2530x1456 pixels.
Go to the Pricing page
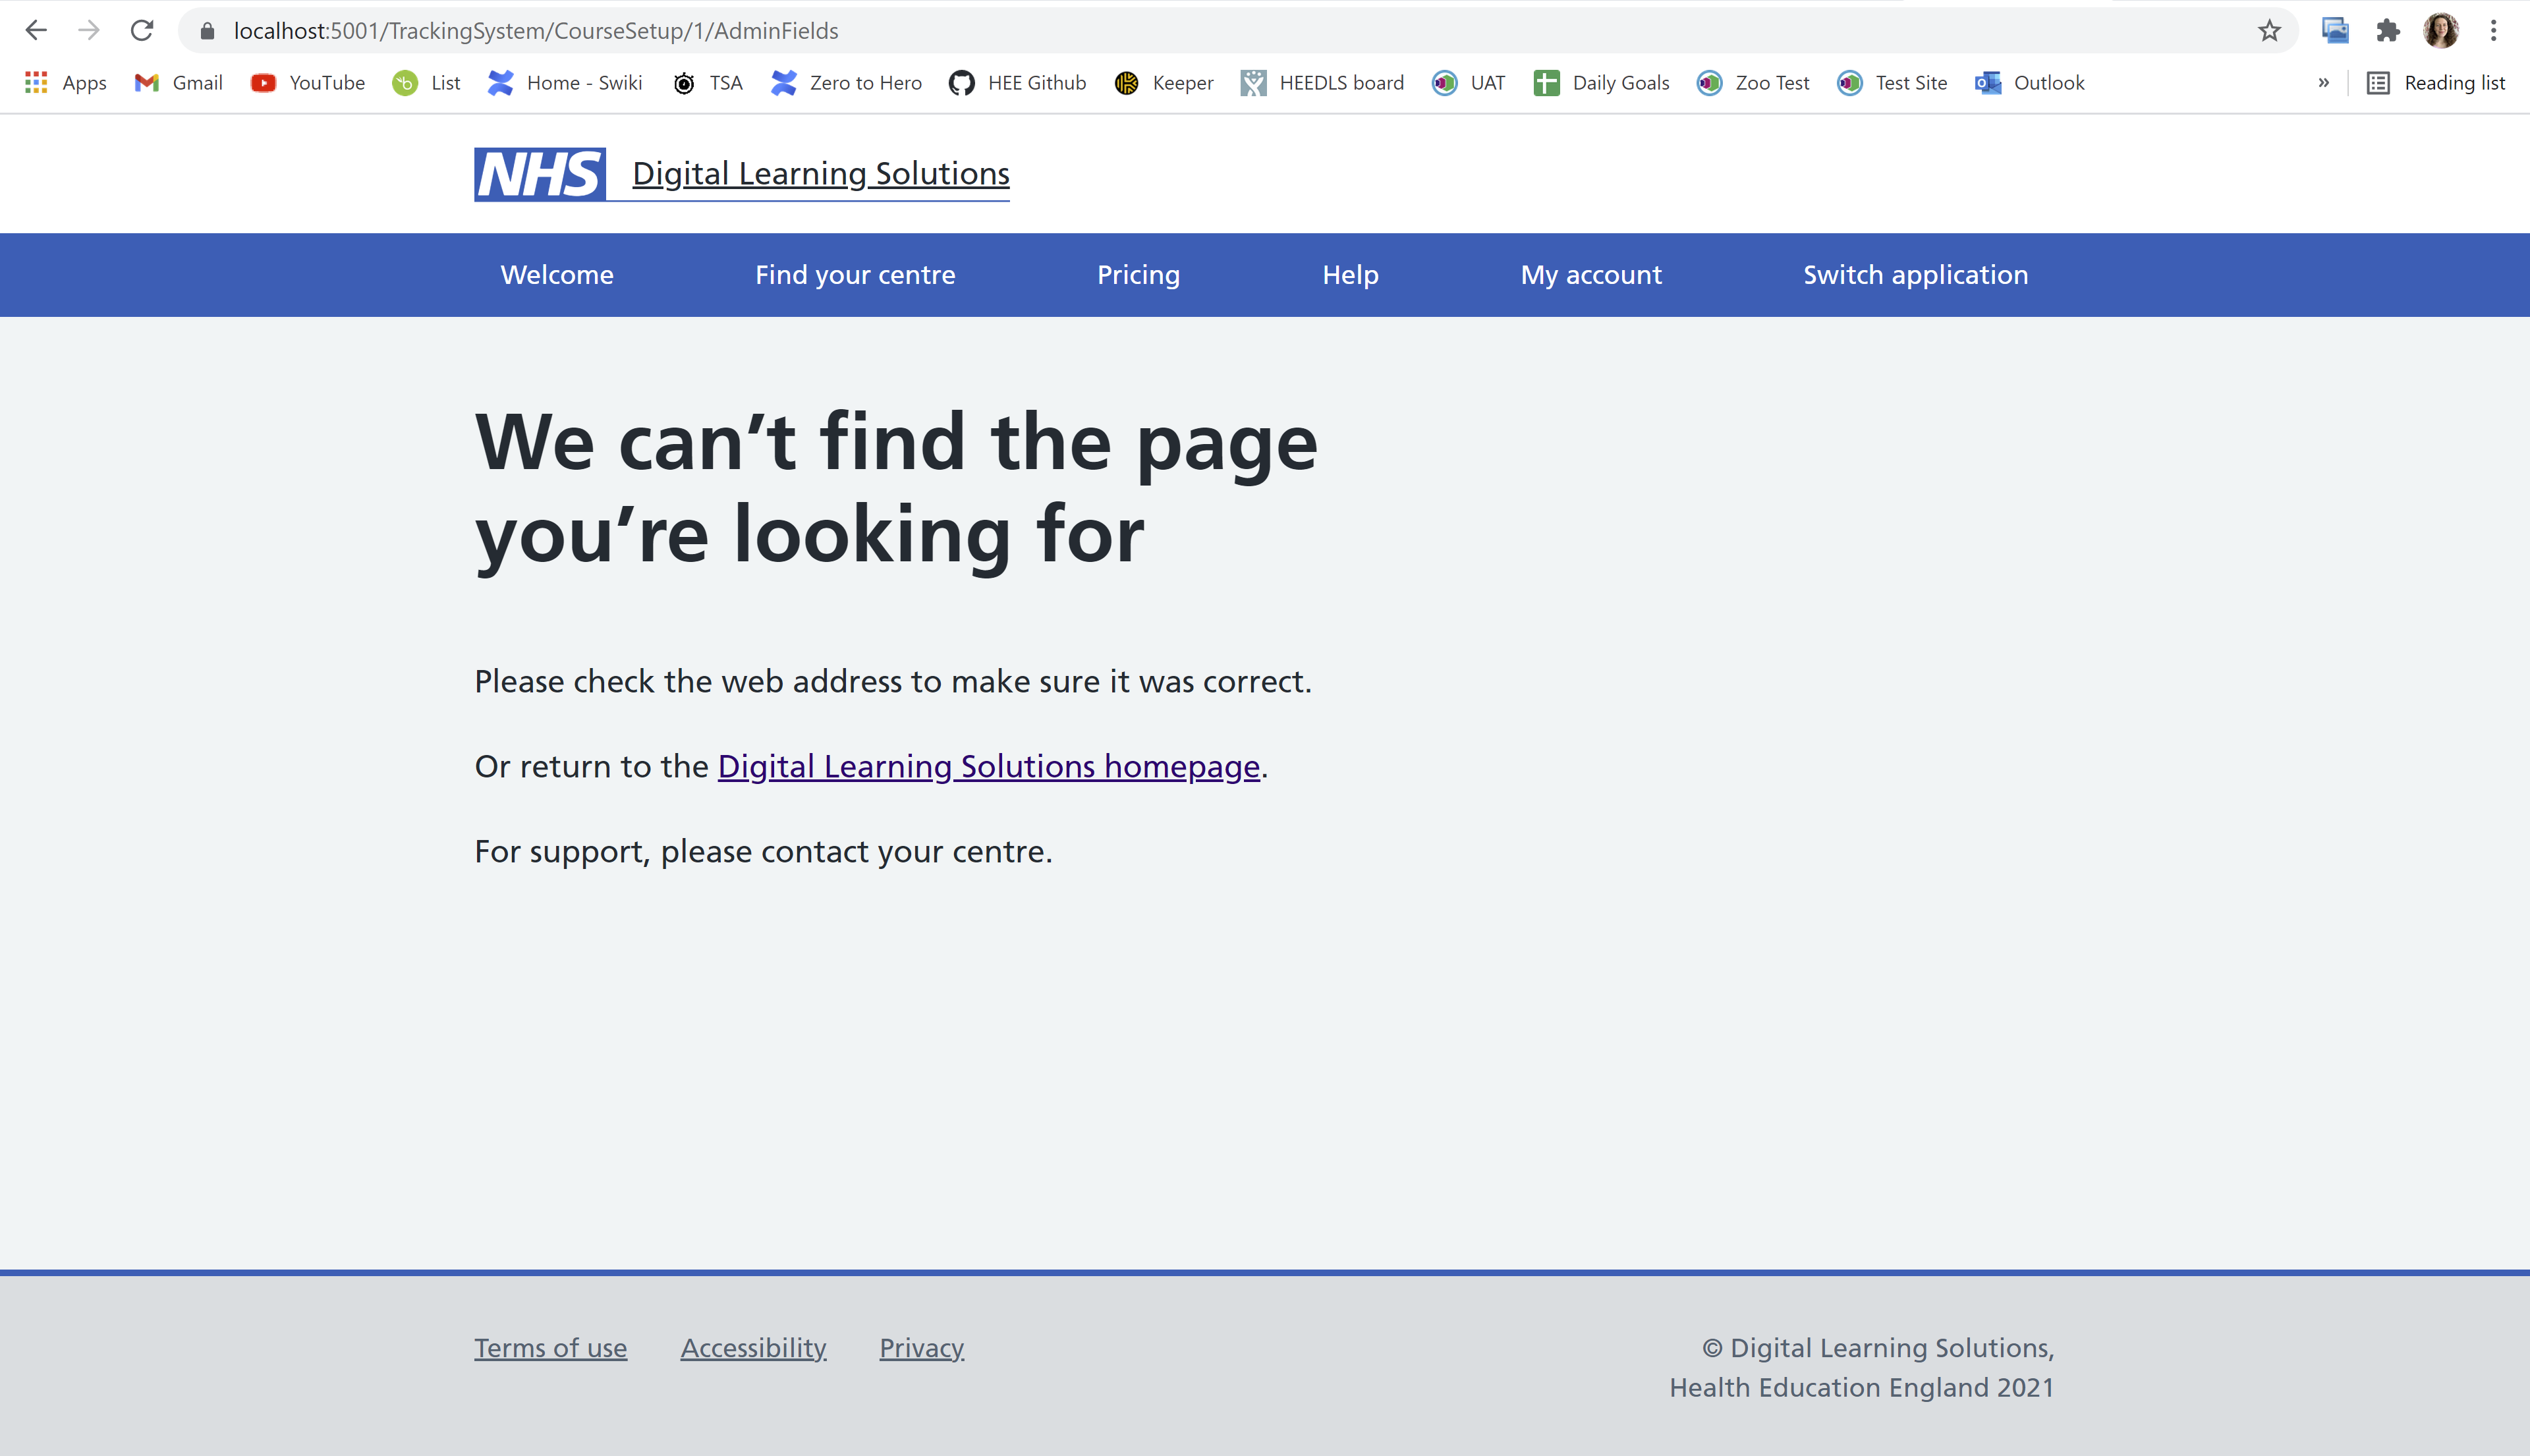pos(1138,275)
